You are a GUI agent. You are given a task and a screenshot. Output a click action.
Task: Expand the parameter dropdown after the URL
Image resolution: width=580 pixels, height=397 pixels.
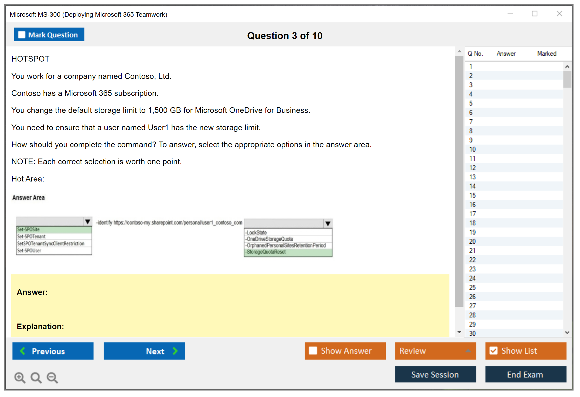pyautogui.click(x=328, y=224)
